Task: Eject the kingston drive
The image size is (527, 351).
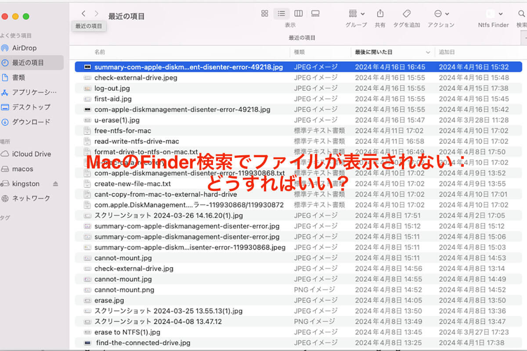Action: [55, 183]
